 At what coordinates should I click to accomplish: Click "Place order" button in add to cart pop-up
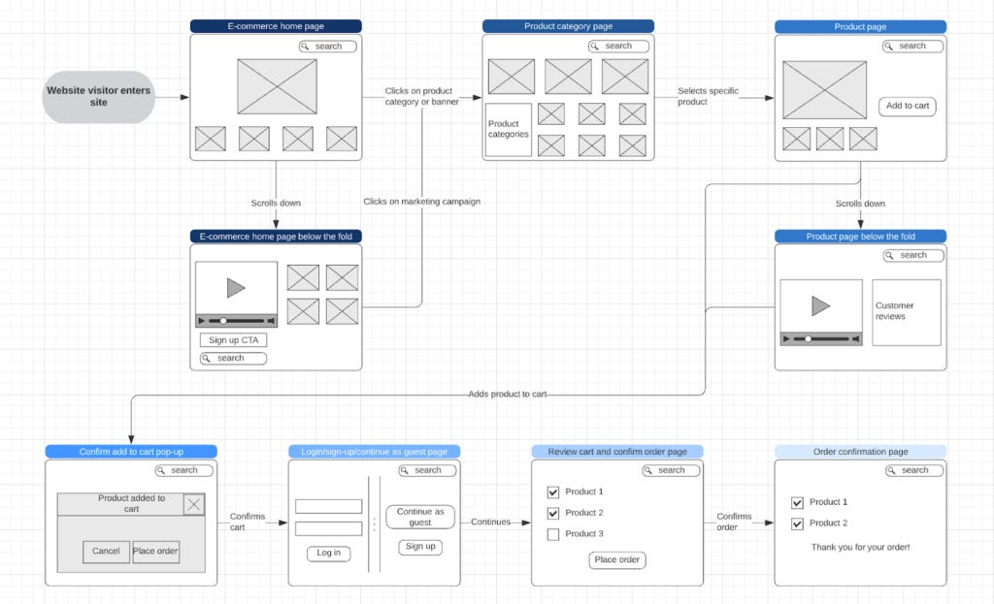pos(155,552)
